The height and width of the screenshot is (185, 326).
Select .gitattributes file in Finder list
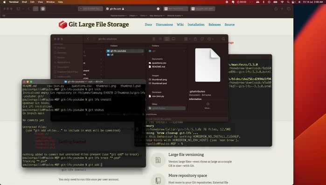(x=166, y=108)
